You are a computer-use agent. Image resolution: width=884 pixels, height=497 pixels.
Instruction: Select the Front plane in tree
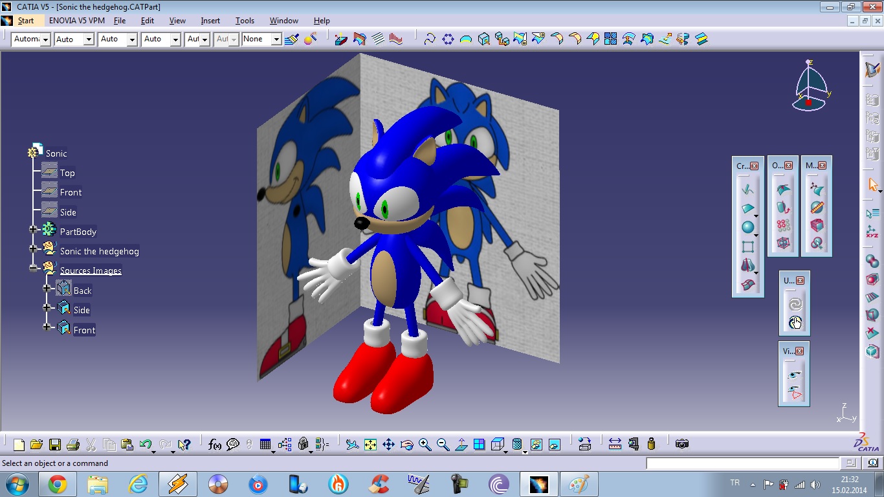pyautogui.click(x=71, y=192)
